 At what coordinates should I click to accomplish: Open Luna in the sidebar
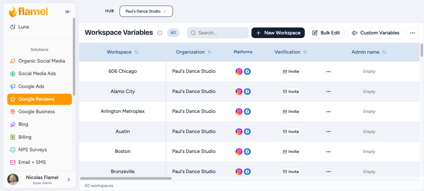point(39,27)
